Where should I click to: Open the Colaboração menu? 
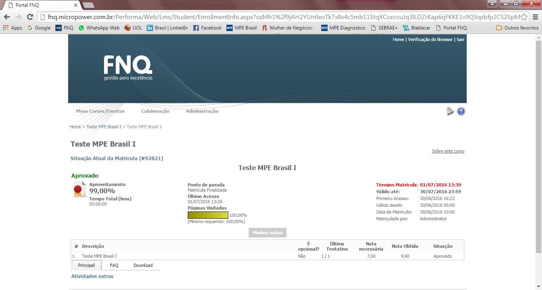[155, 111]
